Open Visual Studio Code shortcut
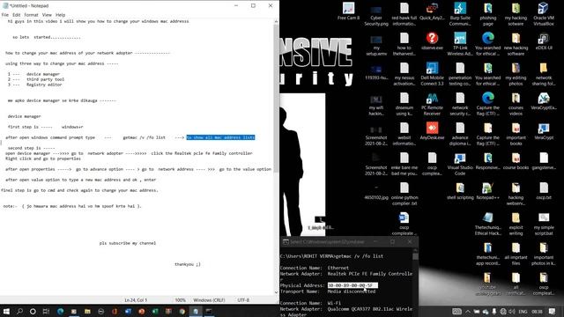The height and width of the screenshot is (317, 564). coord(460,164)
